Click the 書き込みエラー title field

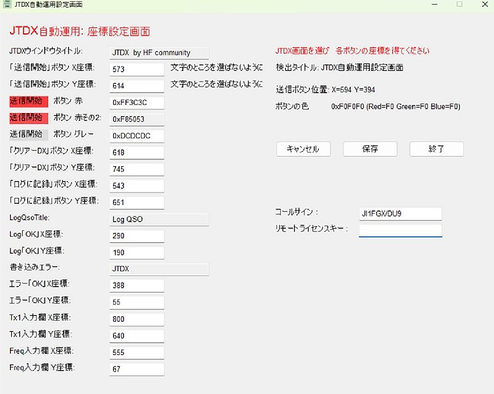click(159, 269)
